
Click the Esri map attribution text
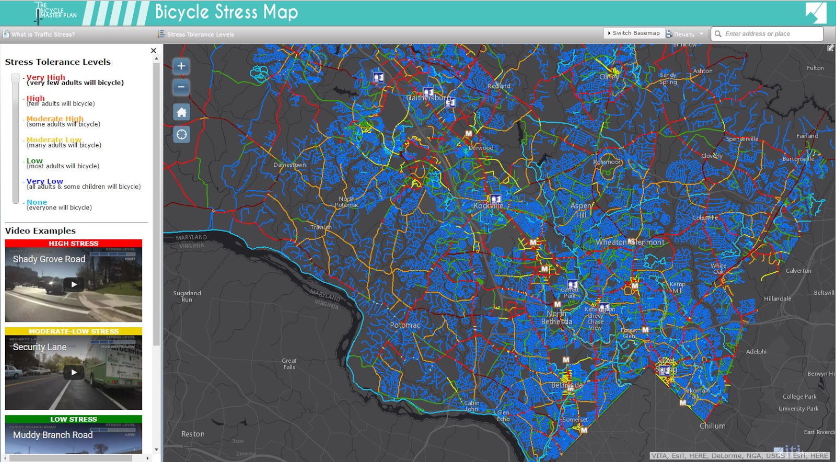coord(739,456)
